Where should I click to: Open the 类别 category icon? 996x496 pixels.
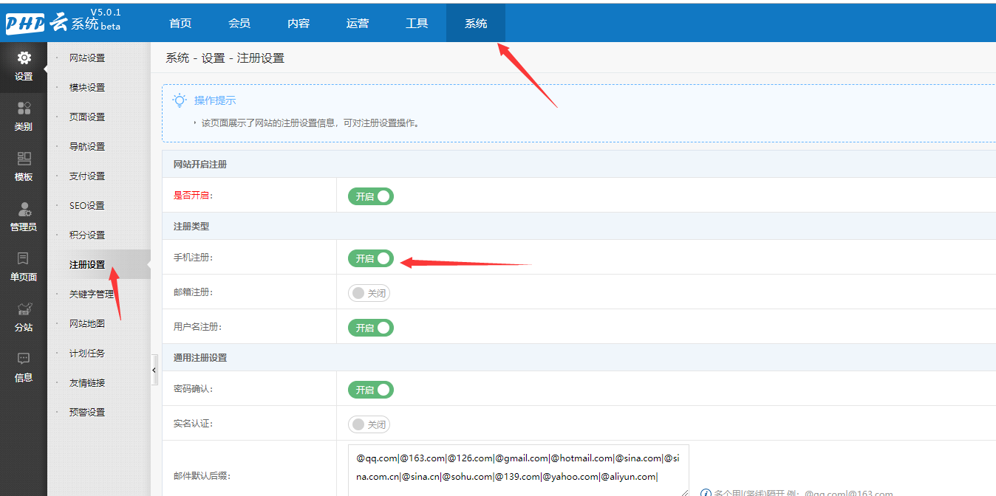24,108
